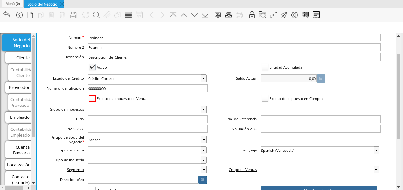This screenshot has height=190, width=403.
Task: Create a new record with page icon
Action: pos(30,15)
